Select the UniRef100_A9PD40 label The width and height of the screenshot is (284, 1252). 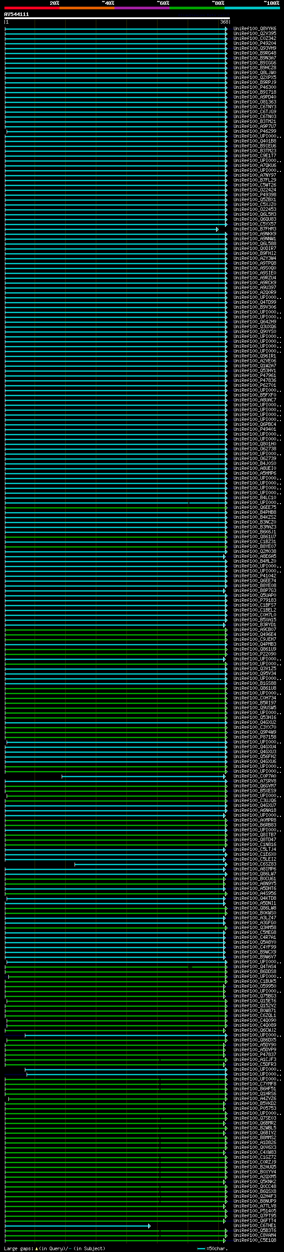pyautogui.click(x=255, y=97)
